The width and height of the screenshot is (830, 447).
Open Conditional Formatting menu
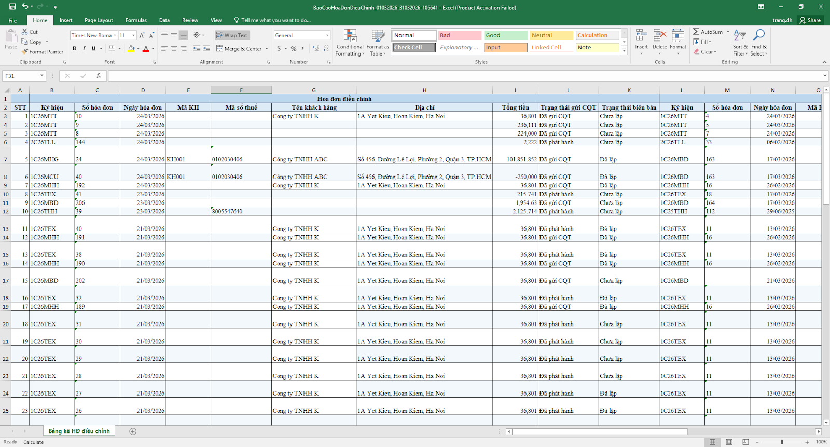(350, 43)
